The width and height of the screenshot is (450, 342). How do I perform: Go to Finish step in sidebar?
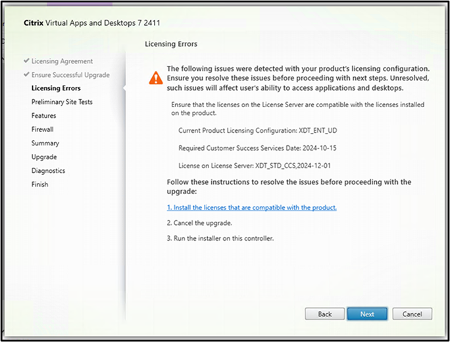pyautogui.click(x=40, y=184)
